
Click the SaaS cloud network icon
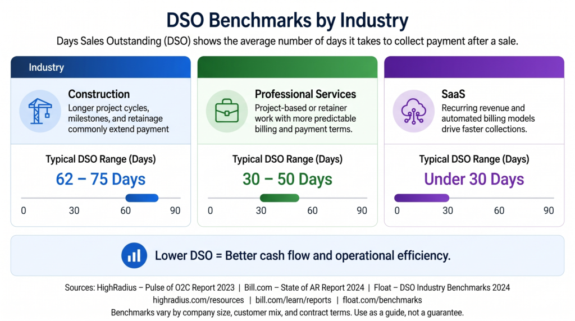coord(413,111)
